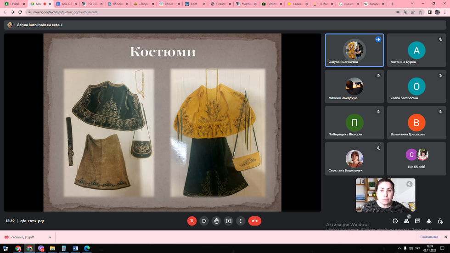
Task: Click the present screen icon
Action: point(229,221)
